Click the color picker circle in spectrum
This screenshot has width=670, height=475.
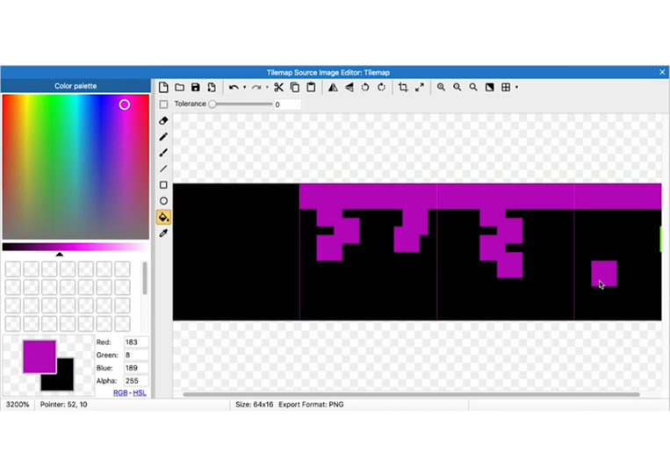[125, 104]
